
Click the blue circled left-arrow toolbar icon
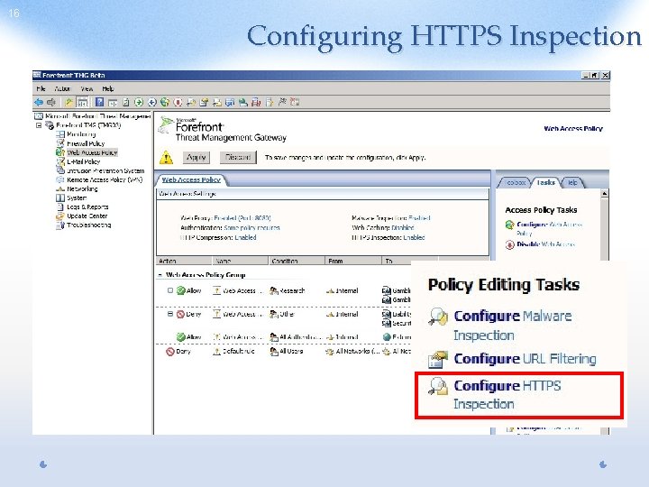coord(152,102)
